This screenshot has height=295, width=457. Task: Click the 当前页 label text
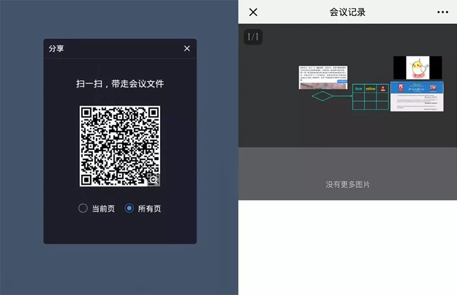[x=103, y=209]
